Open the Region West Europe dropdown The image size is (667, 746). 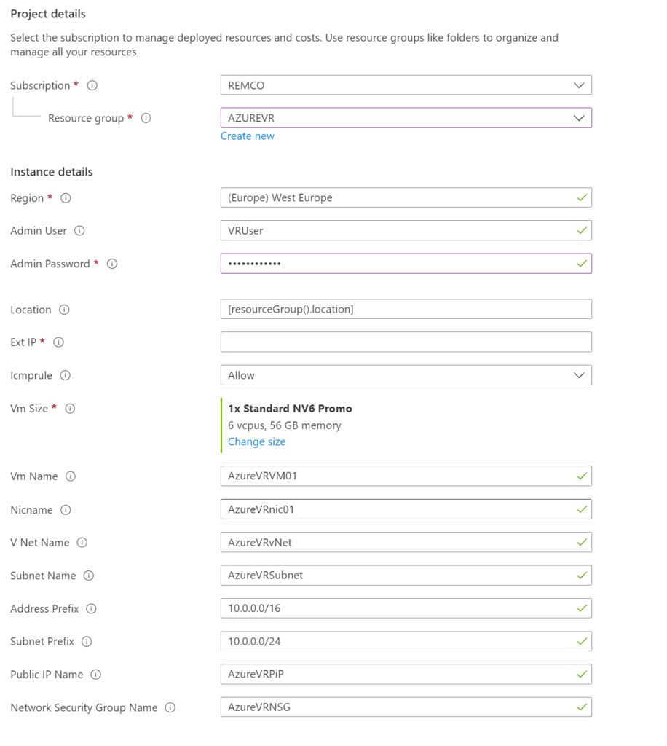(x=406, y=197)
